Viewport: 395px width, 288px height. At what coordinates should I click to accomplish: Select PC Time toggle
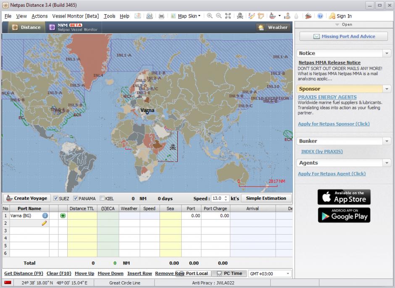(230, 273)
